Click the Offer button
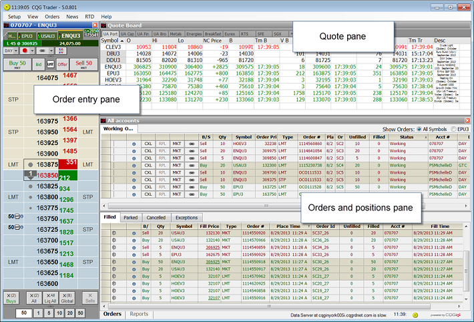The width and height of the screenshot is (474, 322). 63,64
